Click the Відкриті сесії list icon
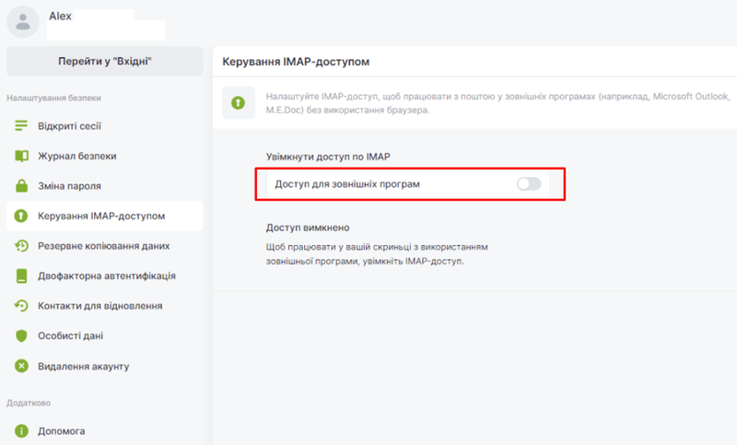Image resolution: width=737 pixels, height=445 pixels. click(x=22, y=126)
